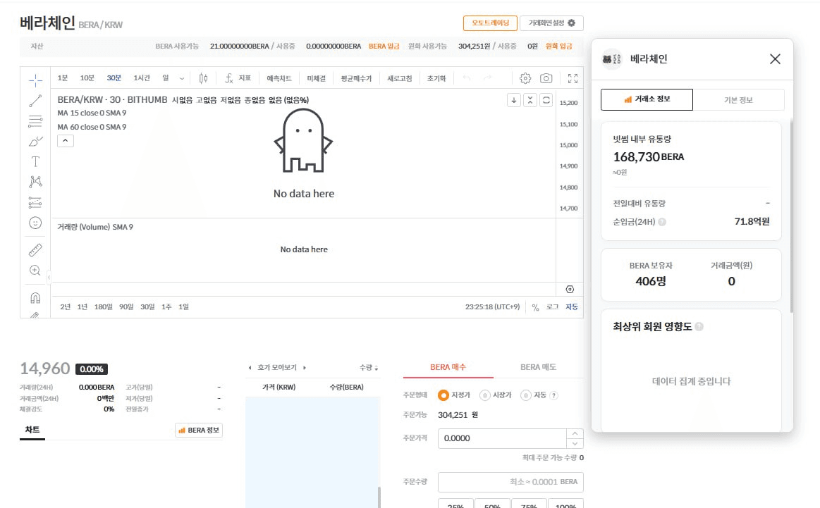Viewport: 820px width, 508px height.
Task: Collapse the drawing toolbar side handle
Action: click(x=49, y=277)
